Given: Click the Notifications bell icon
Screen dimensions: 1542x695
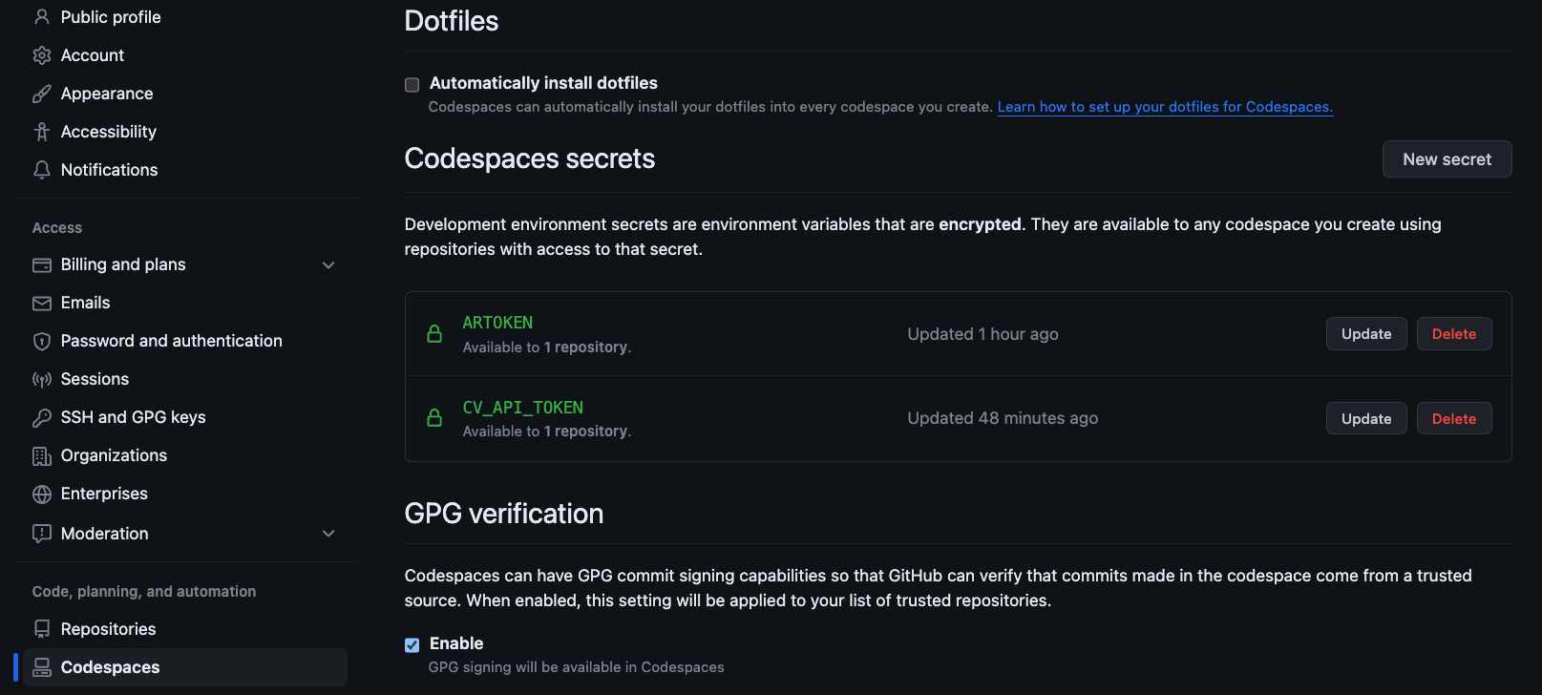Looking at the screenshot, I should click(41, 170).
